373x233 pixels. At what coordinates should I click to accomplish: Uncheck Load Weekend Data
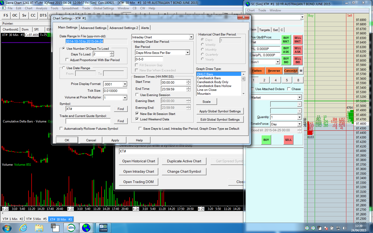point(137,119)
